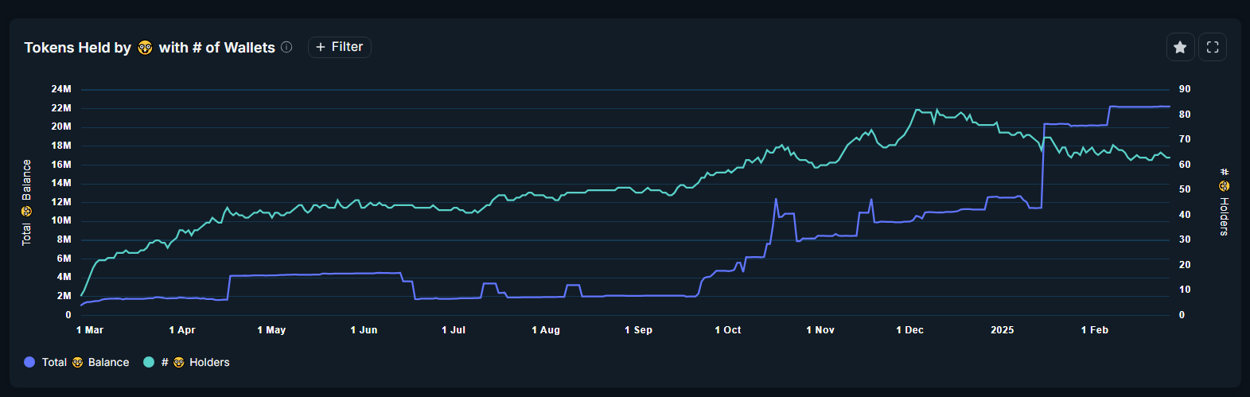This screenshot has width=1250, height=397.
Task: Click the '10' right axis value
Action: click(1185, 290)
